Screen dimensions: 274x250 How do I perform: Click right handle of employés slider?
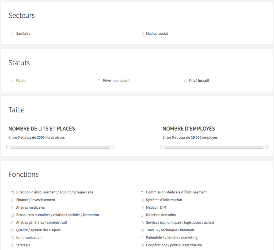point(265,147)
